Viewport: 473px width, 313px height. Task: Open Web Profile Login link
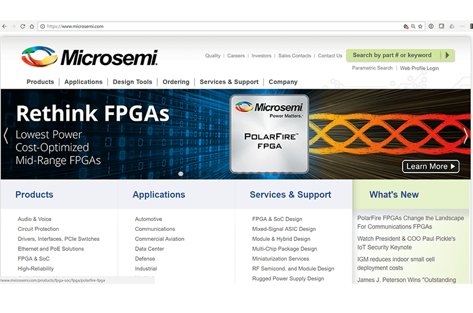[x=419, y=68]
